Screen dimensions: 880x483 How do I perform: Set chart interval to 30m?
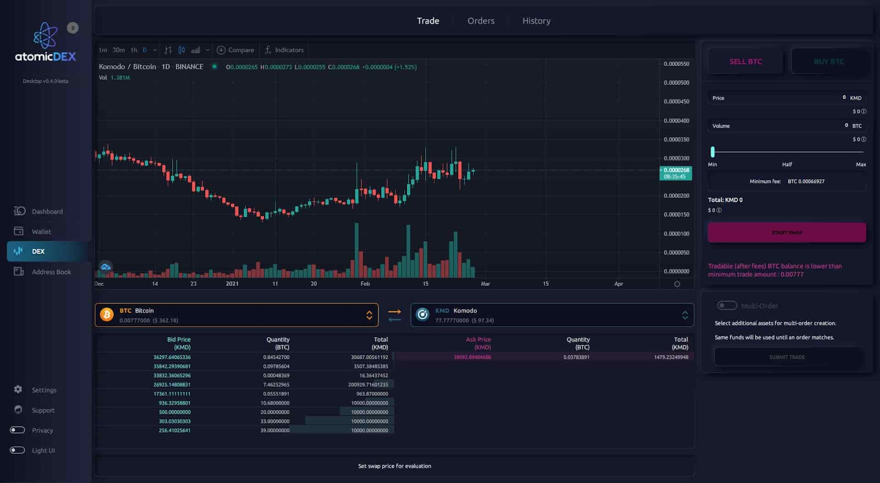[x=119, y=50]
